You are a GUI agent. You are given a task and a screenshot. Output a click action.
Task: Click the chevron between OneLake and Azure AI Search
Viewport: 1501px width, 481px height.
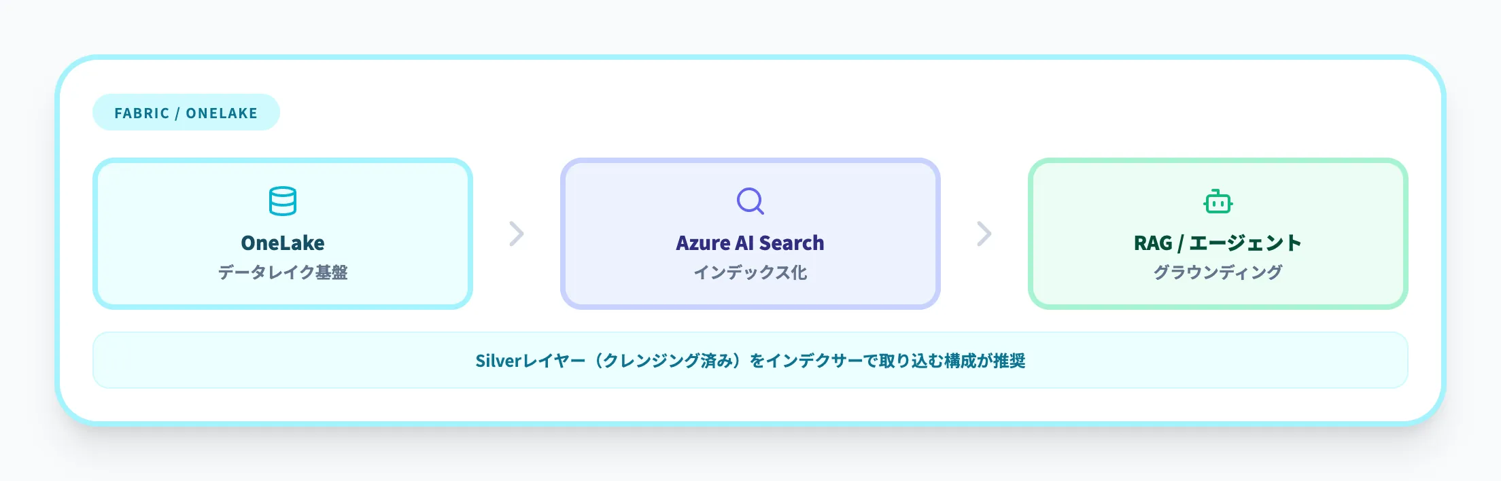click(517, 234)
